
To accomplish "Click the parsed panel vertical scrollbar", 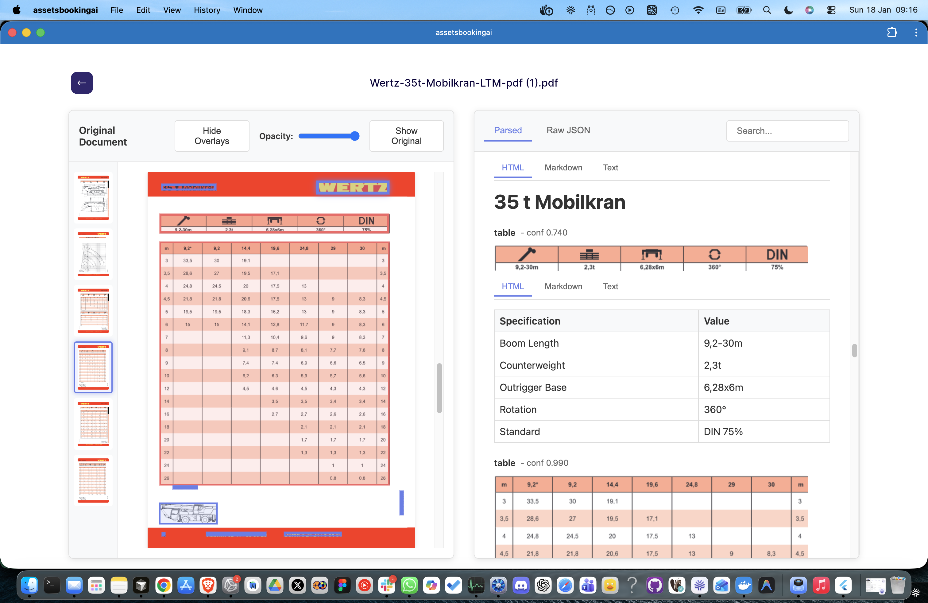I will click(854, 350).
